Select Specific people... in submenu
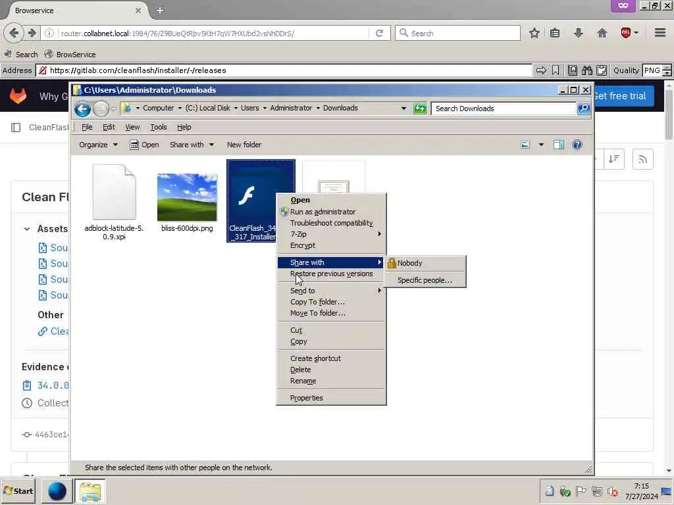Screen dimensions: 674x505 425,280
